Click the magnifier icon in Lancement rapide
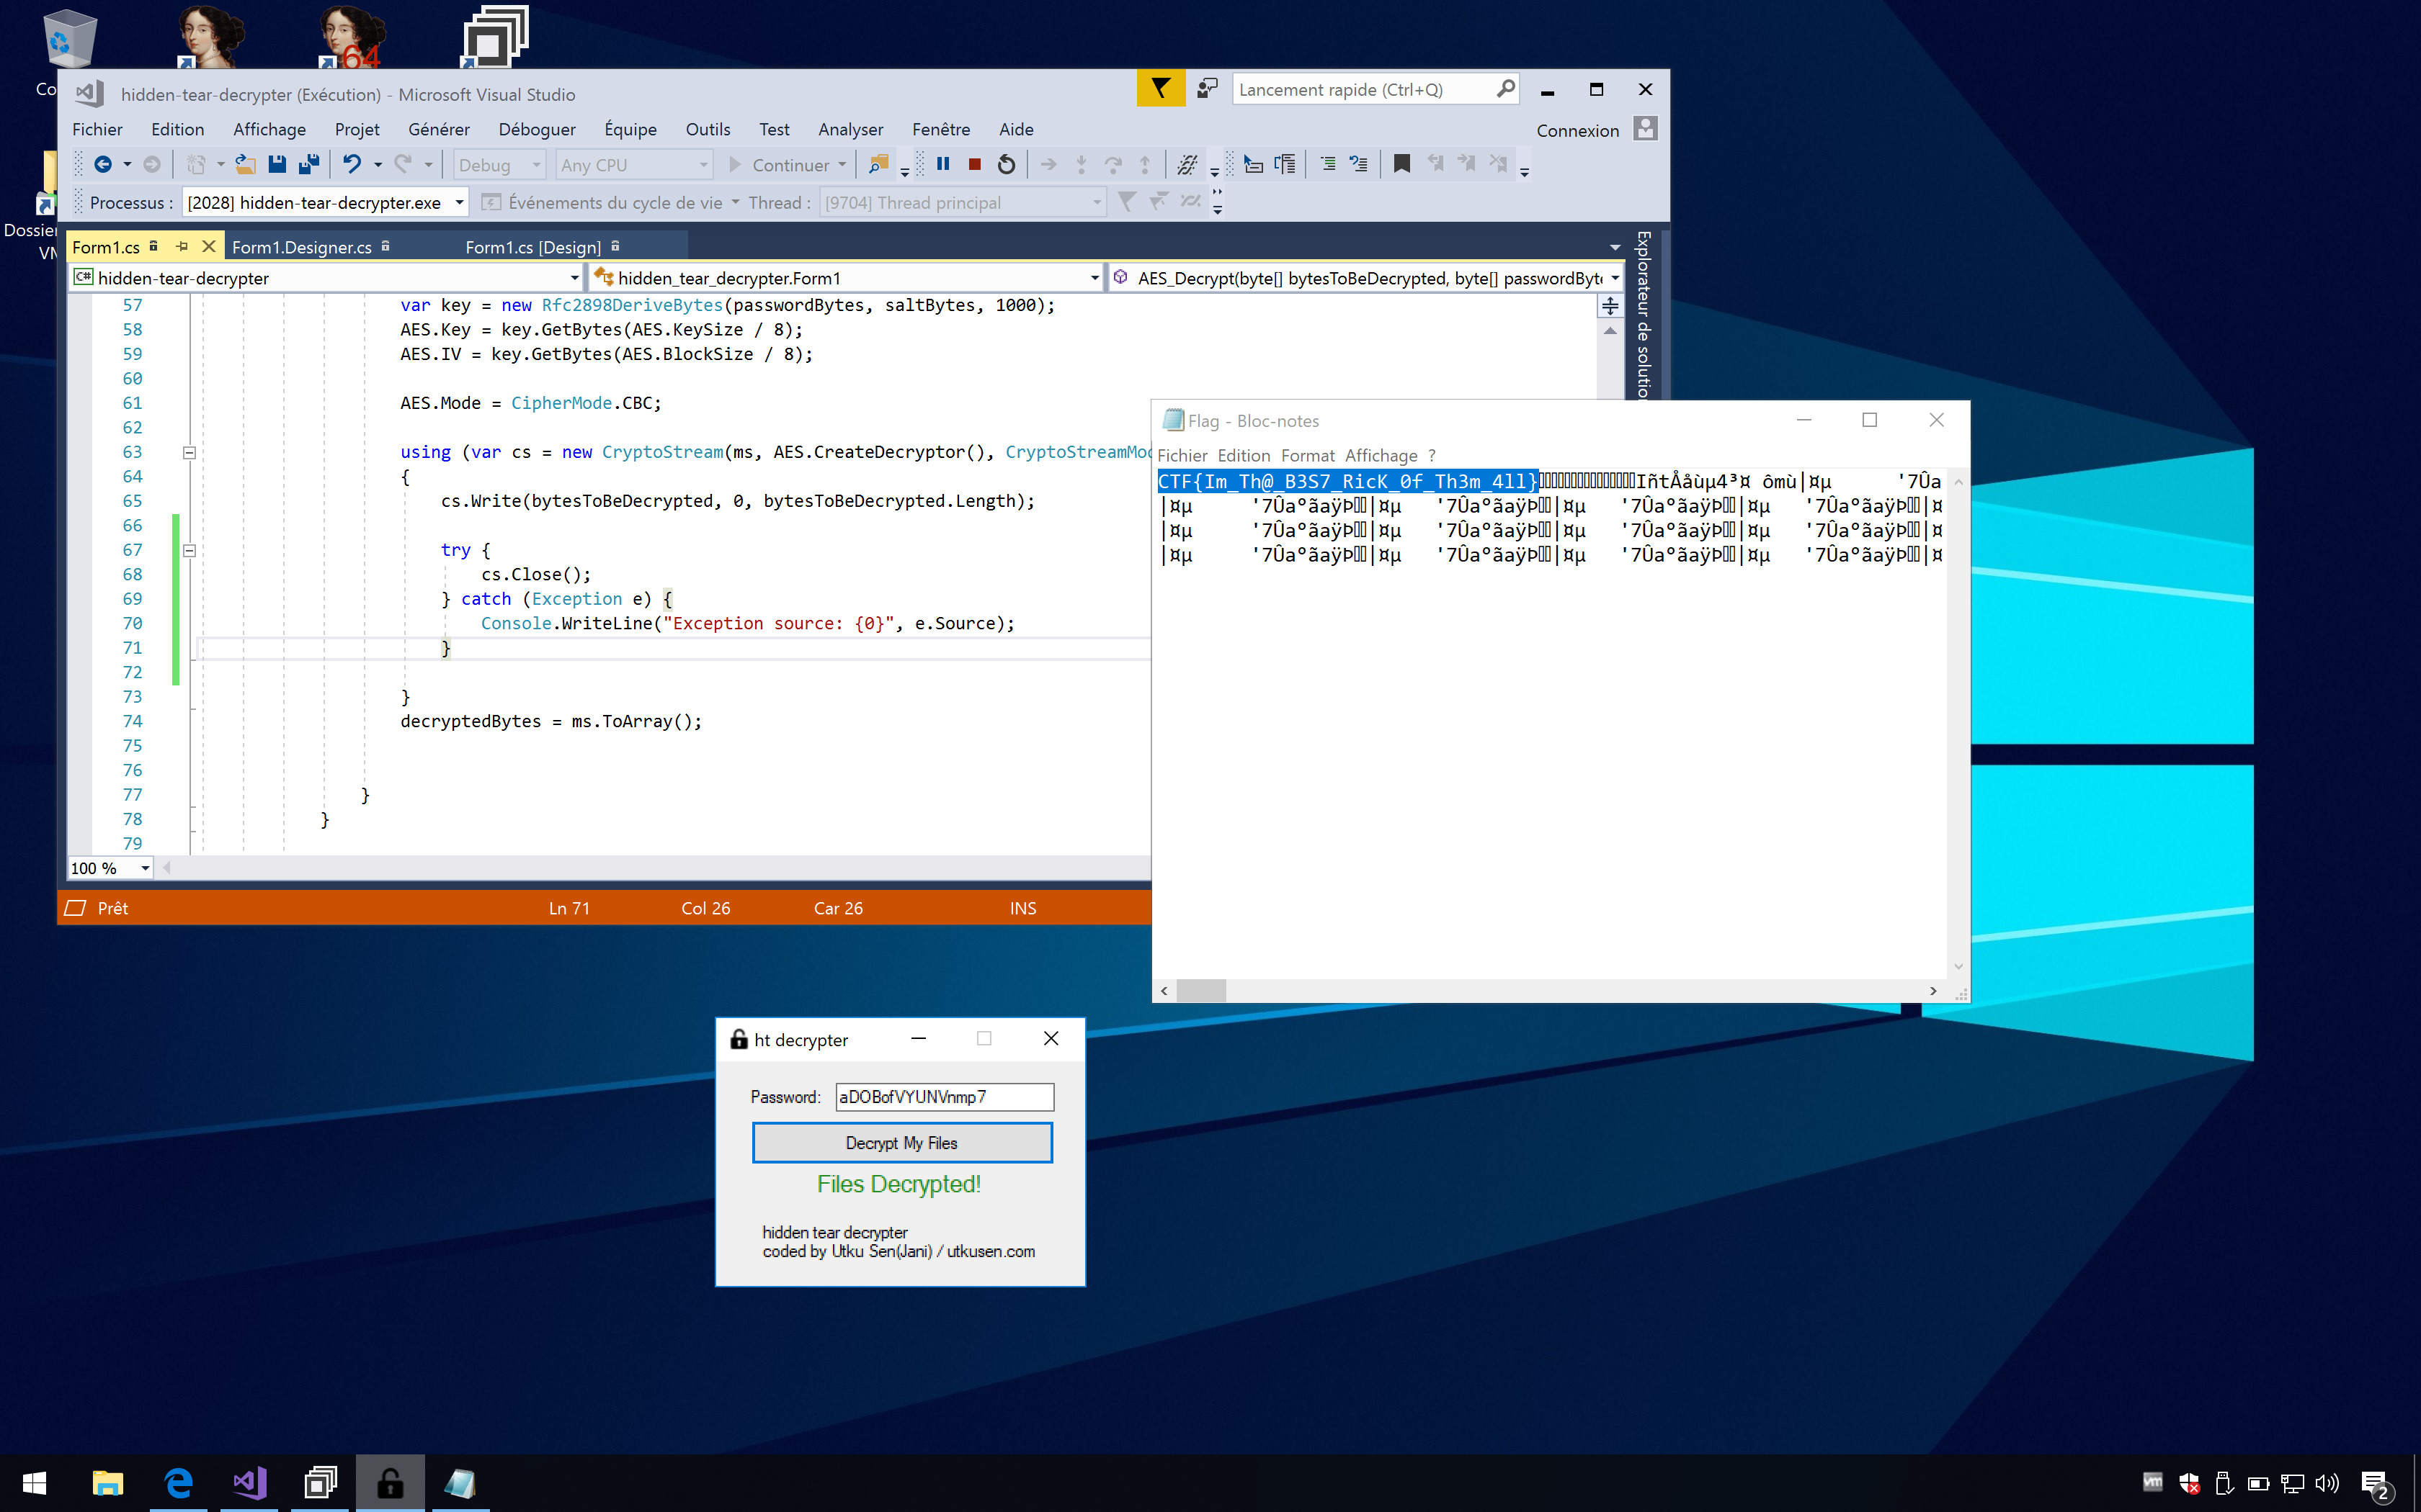 [x=1504, y=89]
